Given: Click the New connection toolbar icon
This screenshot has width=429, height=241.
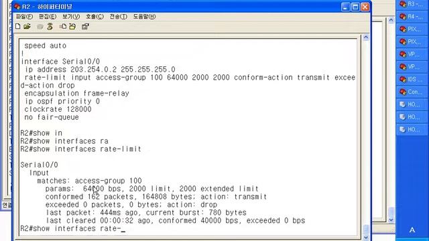Looking at the screenshot, I should (18, 26).
